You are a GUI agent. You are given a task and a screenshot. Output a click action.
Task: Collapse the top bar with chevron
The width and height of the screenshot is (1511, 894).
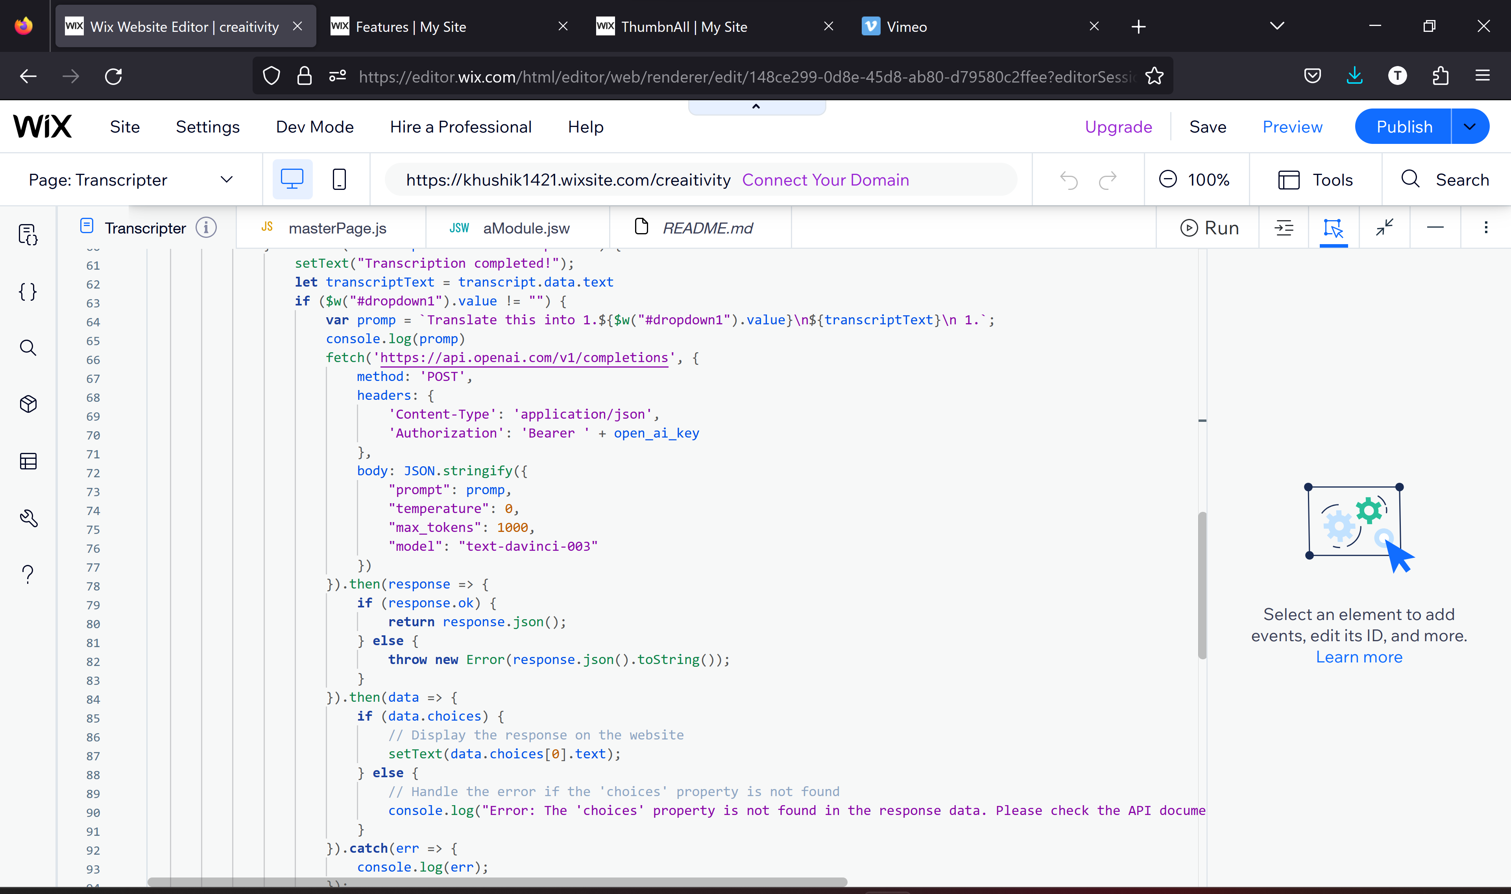[x=756, y=107]
